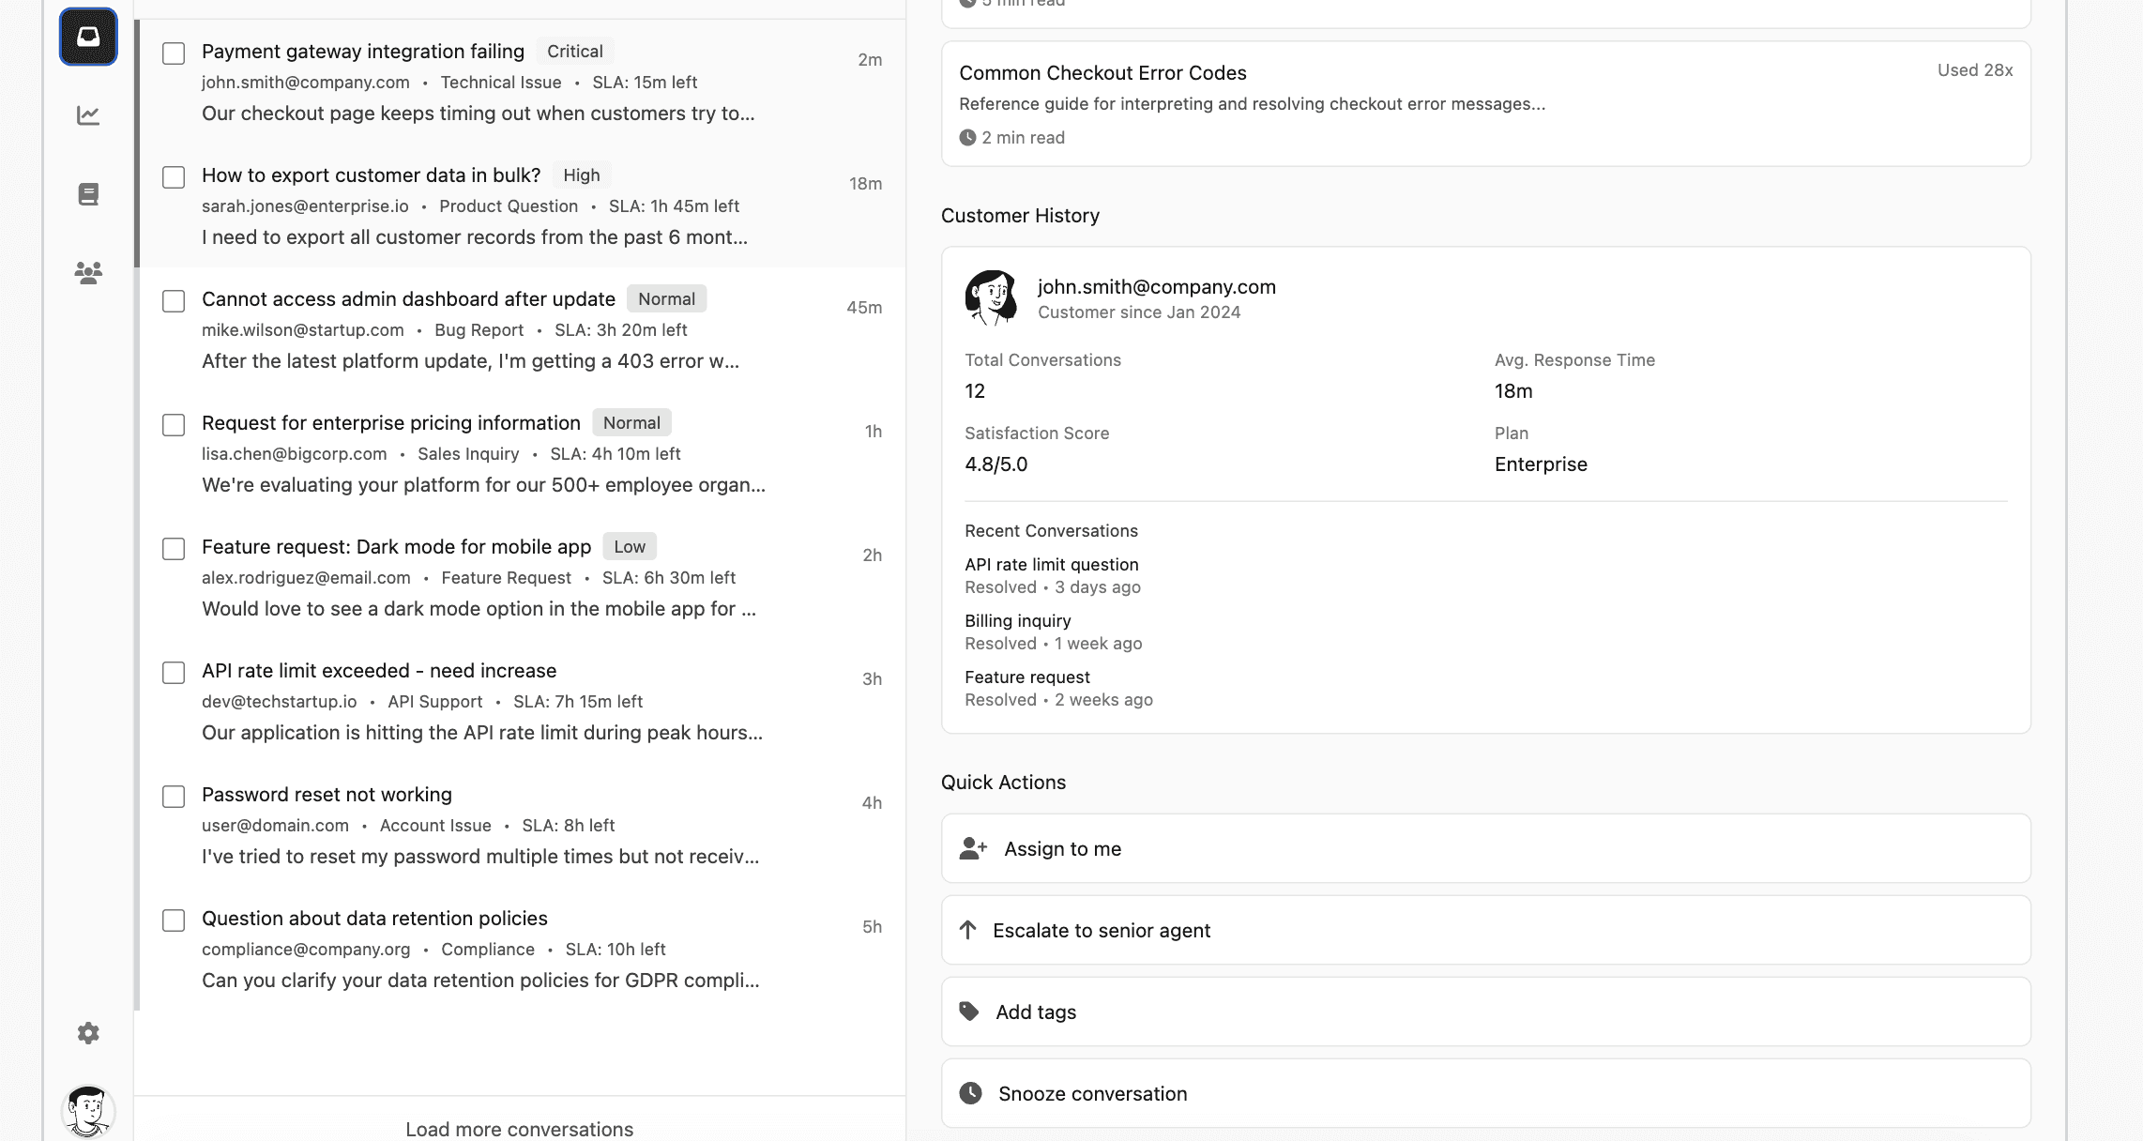Check the Payment gateway integration failing checkbox

[174, 53]
